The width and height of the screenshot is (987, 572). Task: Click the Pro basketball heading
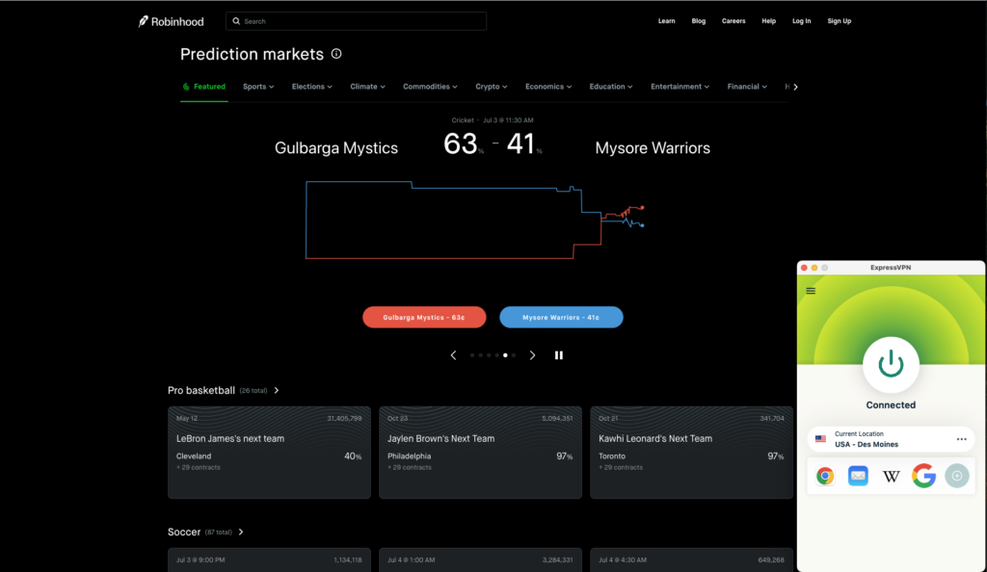(x=201, y=390)
